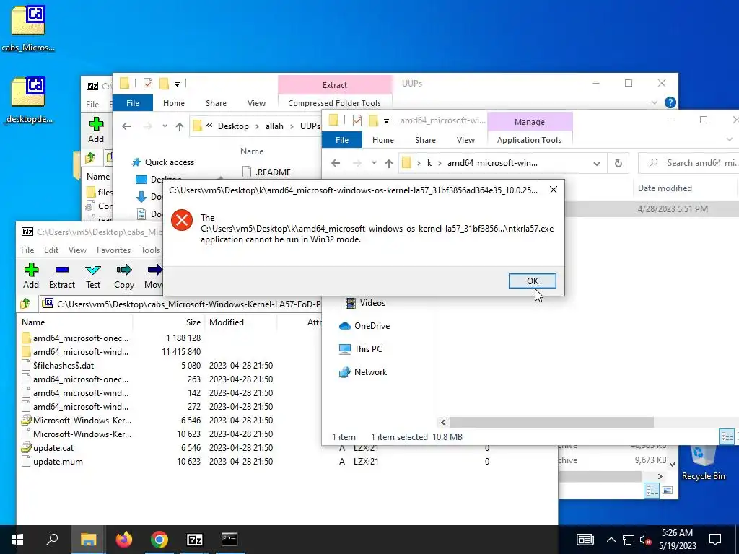Image resolution: width=739 pixels, height=554 pixels.
Task: Open File tab in amd64_microsoft-win Explorer window
Action: coord(342,140)
